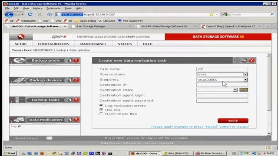Enable the Don't delete files checkbox

point(101,114)
